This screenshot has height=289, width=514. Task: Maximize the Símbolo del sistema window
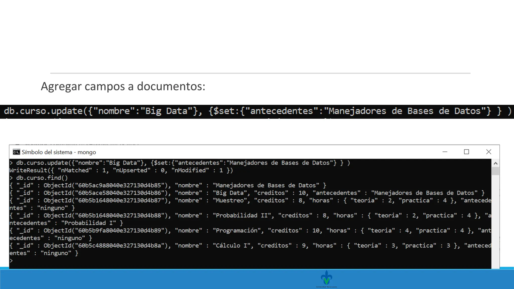[466, 152]
